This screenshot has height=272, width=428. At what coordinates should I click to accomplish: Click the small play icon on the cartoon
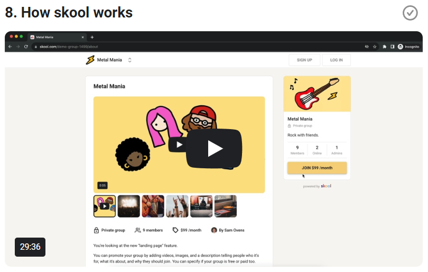point(179,144)
